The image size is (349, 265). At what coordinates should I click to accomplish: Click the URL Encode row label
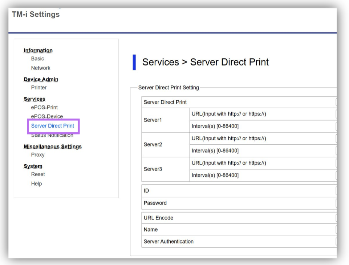coord(158,218)
